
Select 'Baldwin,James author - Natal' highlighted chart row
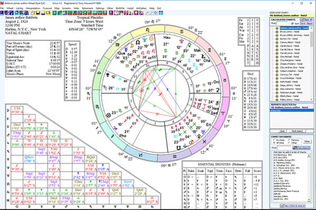point(294,28)
